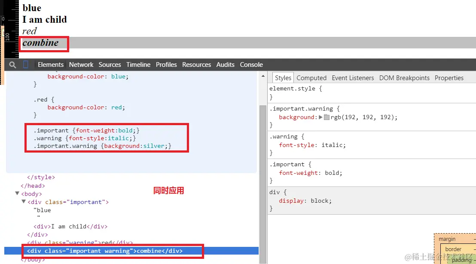Open the Event Listeners sidebar tab
The height and width of the screenshot is (264, 476).
353,78
